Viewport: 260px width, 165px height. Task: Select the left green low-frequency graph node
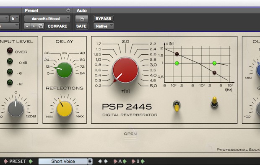coord(177,63)
